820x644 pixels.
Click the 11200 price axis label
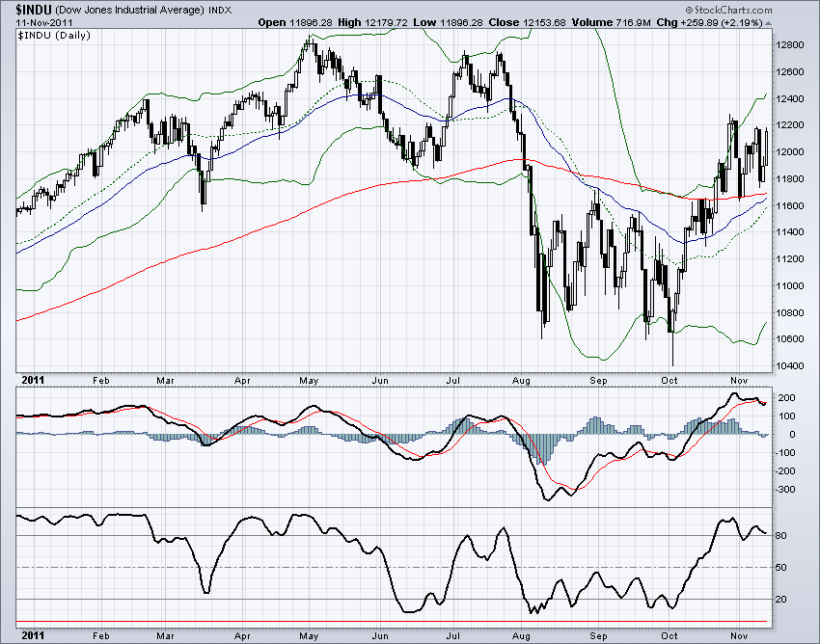pyautogui.click(x=789, y=259)
